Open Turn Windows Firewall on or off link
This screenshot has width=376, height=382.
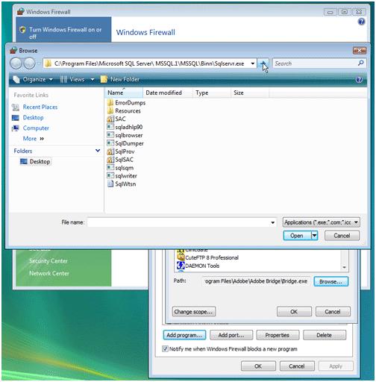click(x=66, y=33)
